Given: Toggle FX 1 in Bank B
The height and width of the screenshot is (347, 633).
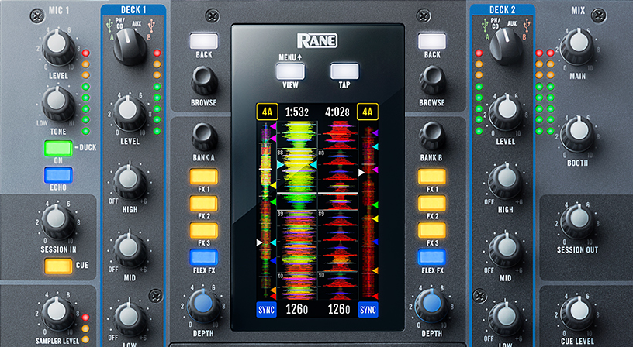Looking at the screenshot, I should (432, 177).
